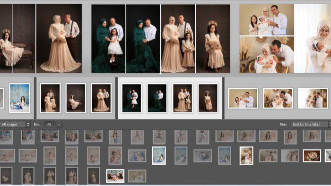Choose beige family landscape image in bottom row

coord(137,176)
